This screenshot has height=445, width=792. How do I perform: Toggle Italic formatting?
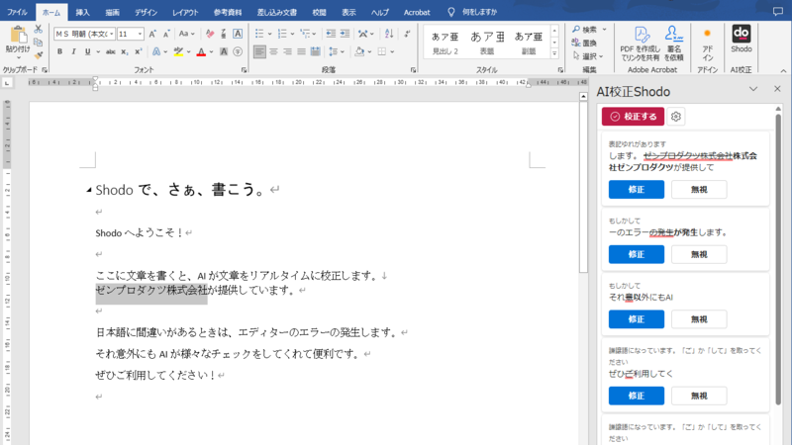click(73, 51)
